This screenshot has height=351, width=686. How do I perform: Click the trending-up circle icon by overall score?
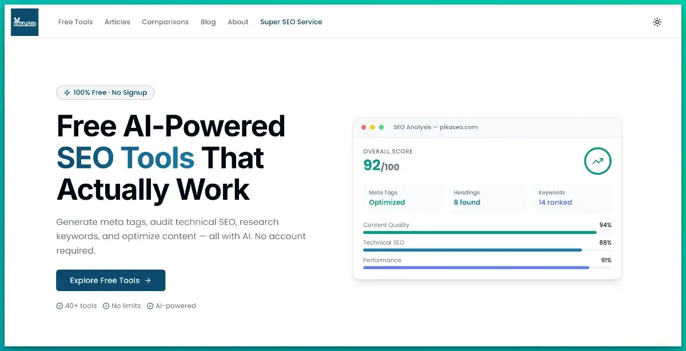click(597, 162)
